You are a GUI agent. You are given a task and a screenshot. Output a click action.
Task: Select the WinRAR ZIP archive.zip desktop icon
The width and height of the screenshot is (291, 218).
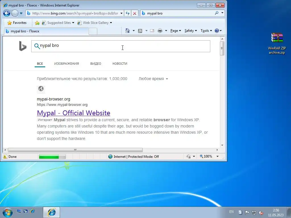[x=277, y=43]
